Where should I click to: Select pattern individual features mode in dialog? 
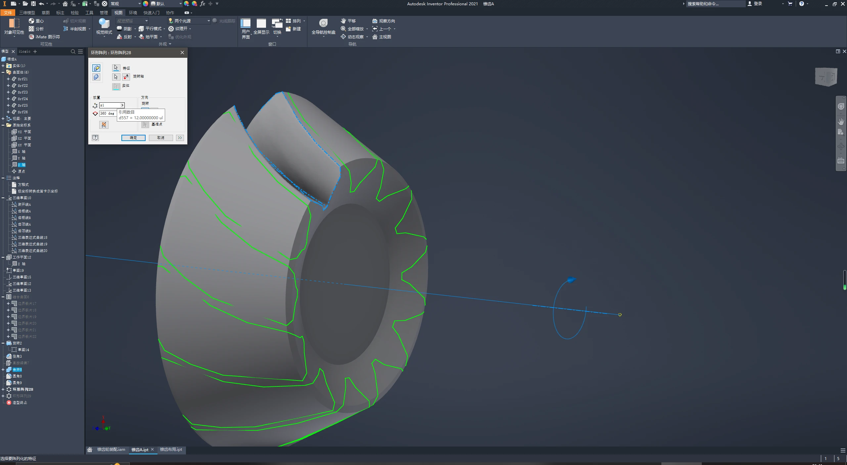pos(96,68)
